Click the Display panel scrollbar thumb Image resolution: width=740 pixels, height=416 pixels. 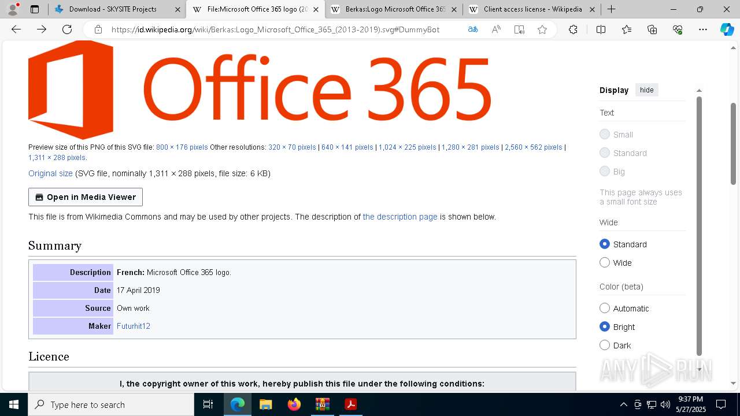(x=699, y=226)
